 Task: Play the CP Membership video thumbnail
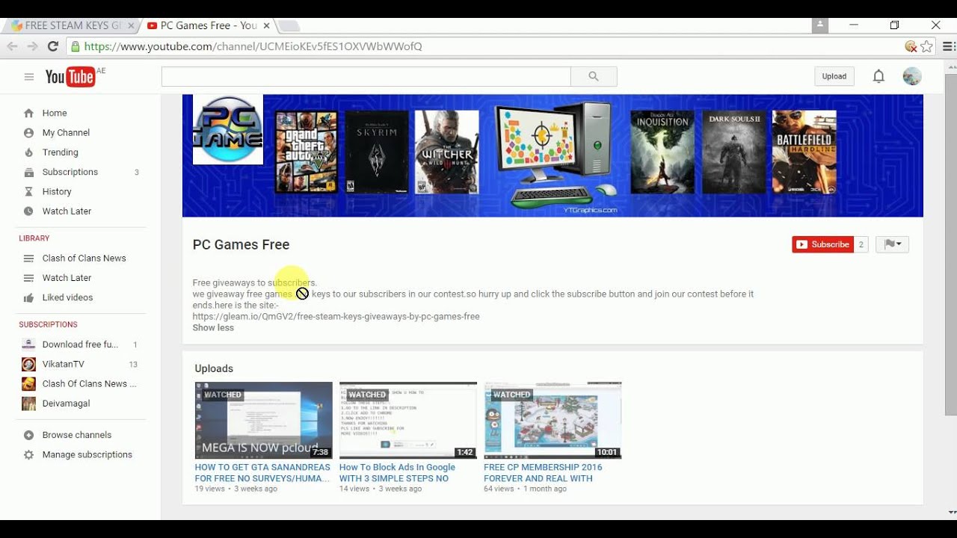click(x=553, y=420)
